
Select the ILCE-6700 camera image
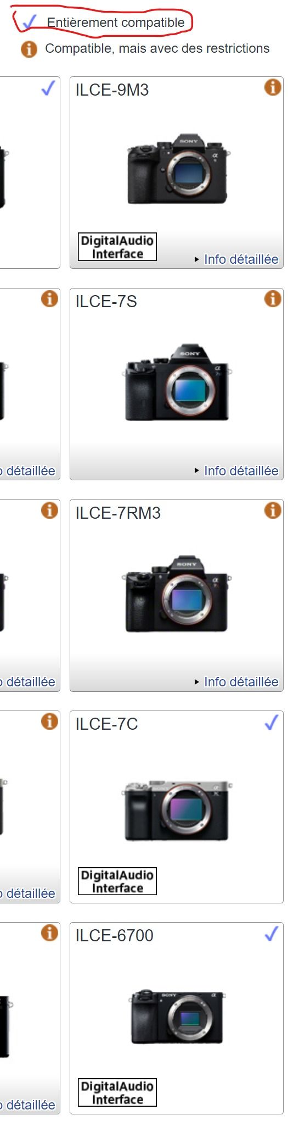(177, 1017)
